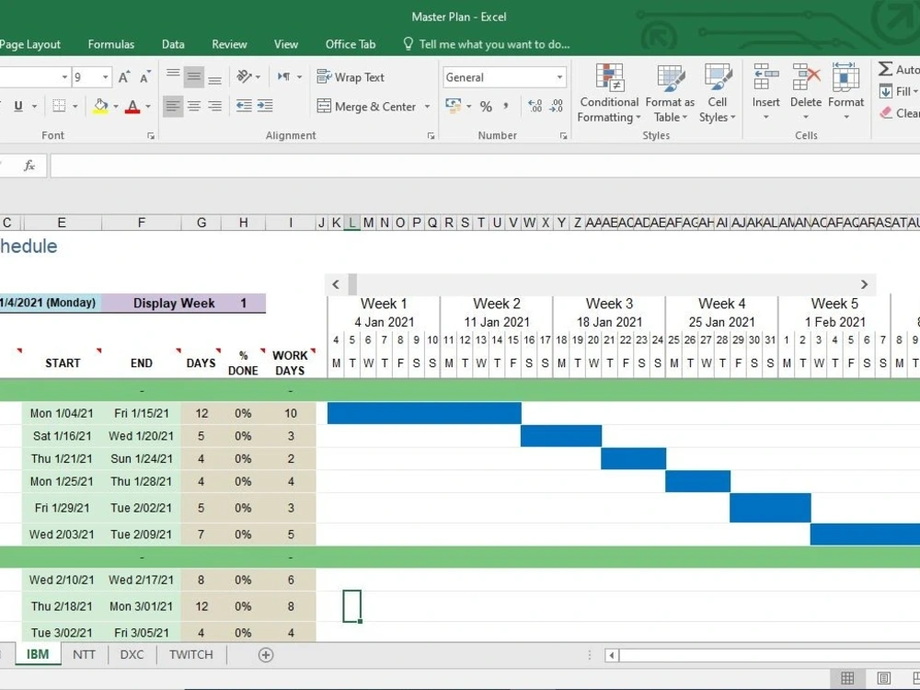Screen dimensions: 920x690
Task: Click the Accounting Number Format icon
Action: click(x=453, y=106)
